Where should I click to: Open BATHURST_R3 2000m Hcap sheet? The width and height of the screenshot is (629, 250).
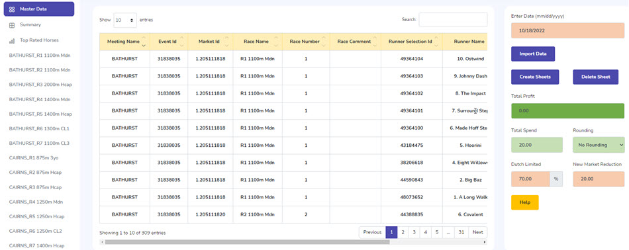pos(40,85)
